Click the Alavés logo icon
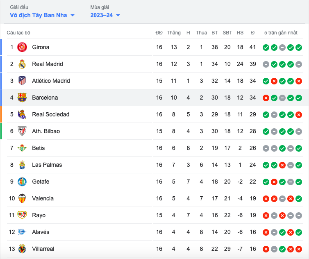This screenshot has width=309, height=259. (22, 232)
